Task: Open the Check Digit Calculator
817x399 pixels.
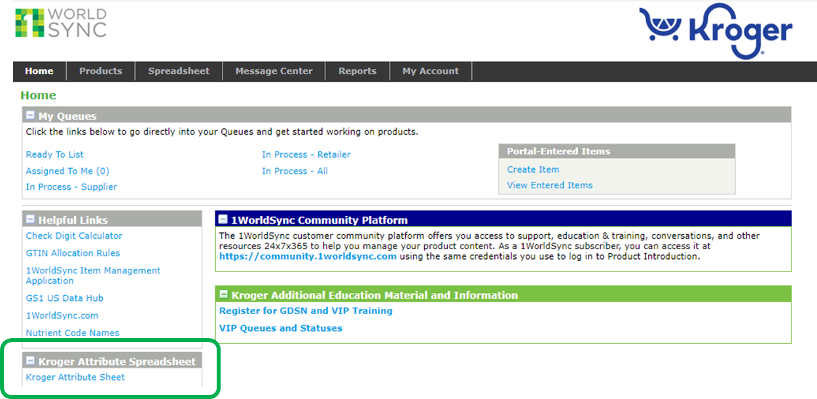Action: tap(73, 235)
